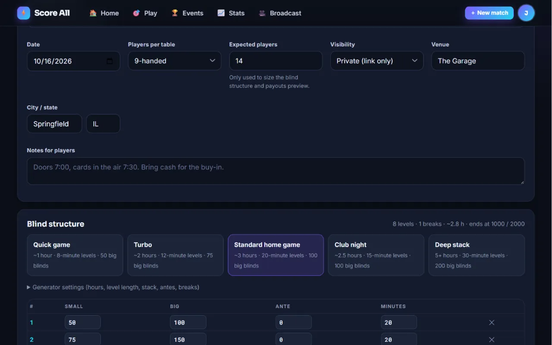Click the Venue input field
The image size is (552, 345).
pyautogui.click(x=478, y=61)
